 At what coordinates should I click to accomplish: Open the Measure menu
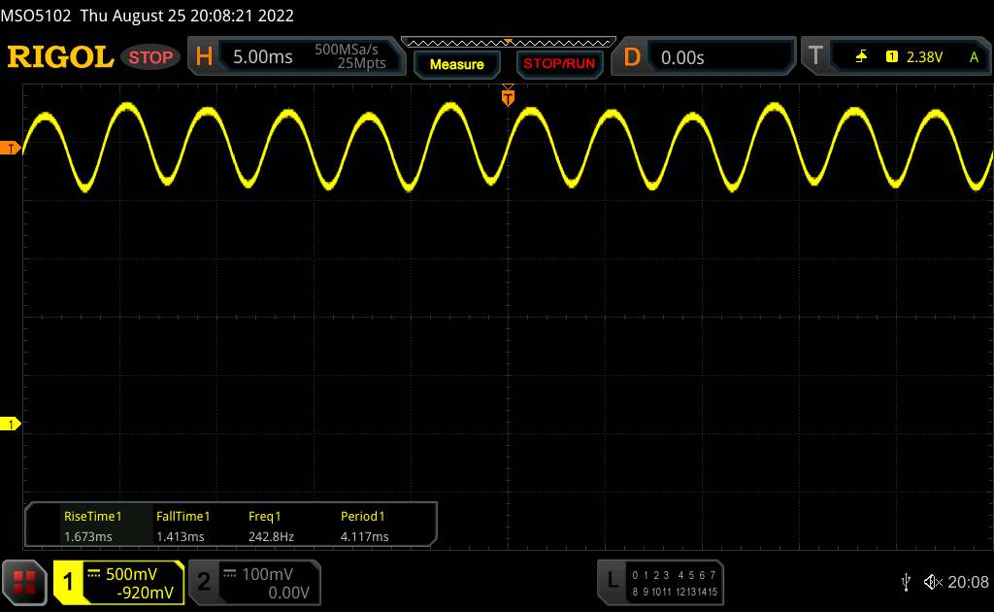coord(456,64)
